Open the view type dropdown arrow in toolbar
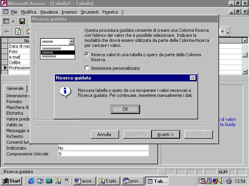The width and height of the screenshot is (249, 186). pos(13,21)
